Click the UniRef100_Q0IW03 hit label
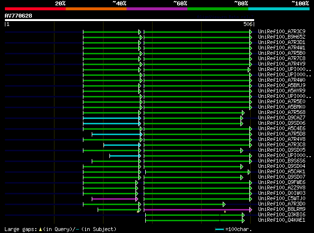Viewport: 314px width, 233px height. 282,193
